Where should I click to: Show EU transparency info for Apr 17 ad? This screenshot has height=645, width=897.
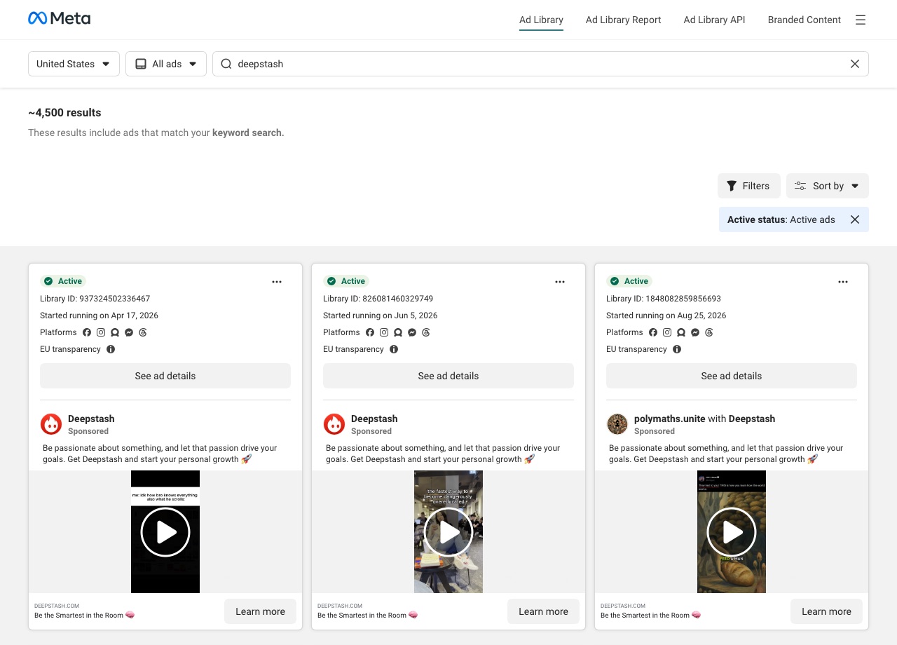(111, 349)
